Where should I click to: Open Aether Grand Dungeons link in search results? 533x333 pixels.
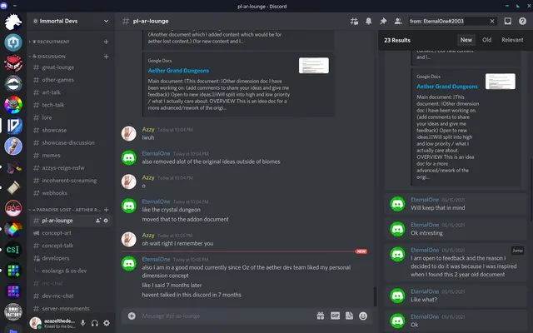447,87
